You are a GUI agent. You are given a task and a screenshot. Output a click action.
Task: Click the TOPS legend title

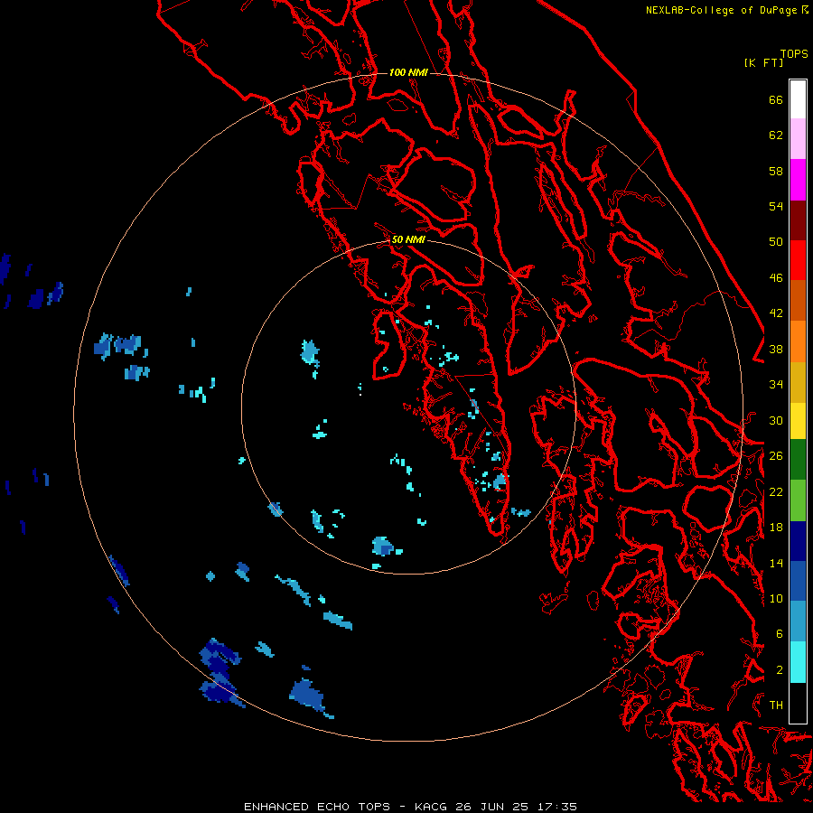point(794,54)
